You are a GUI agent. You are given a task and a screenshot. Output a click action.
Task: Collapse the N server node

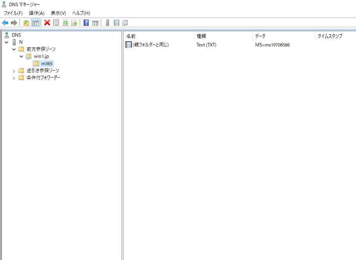click(7, 42)
